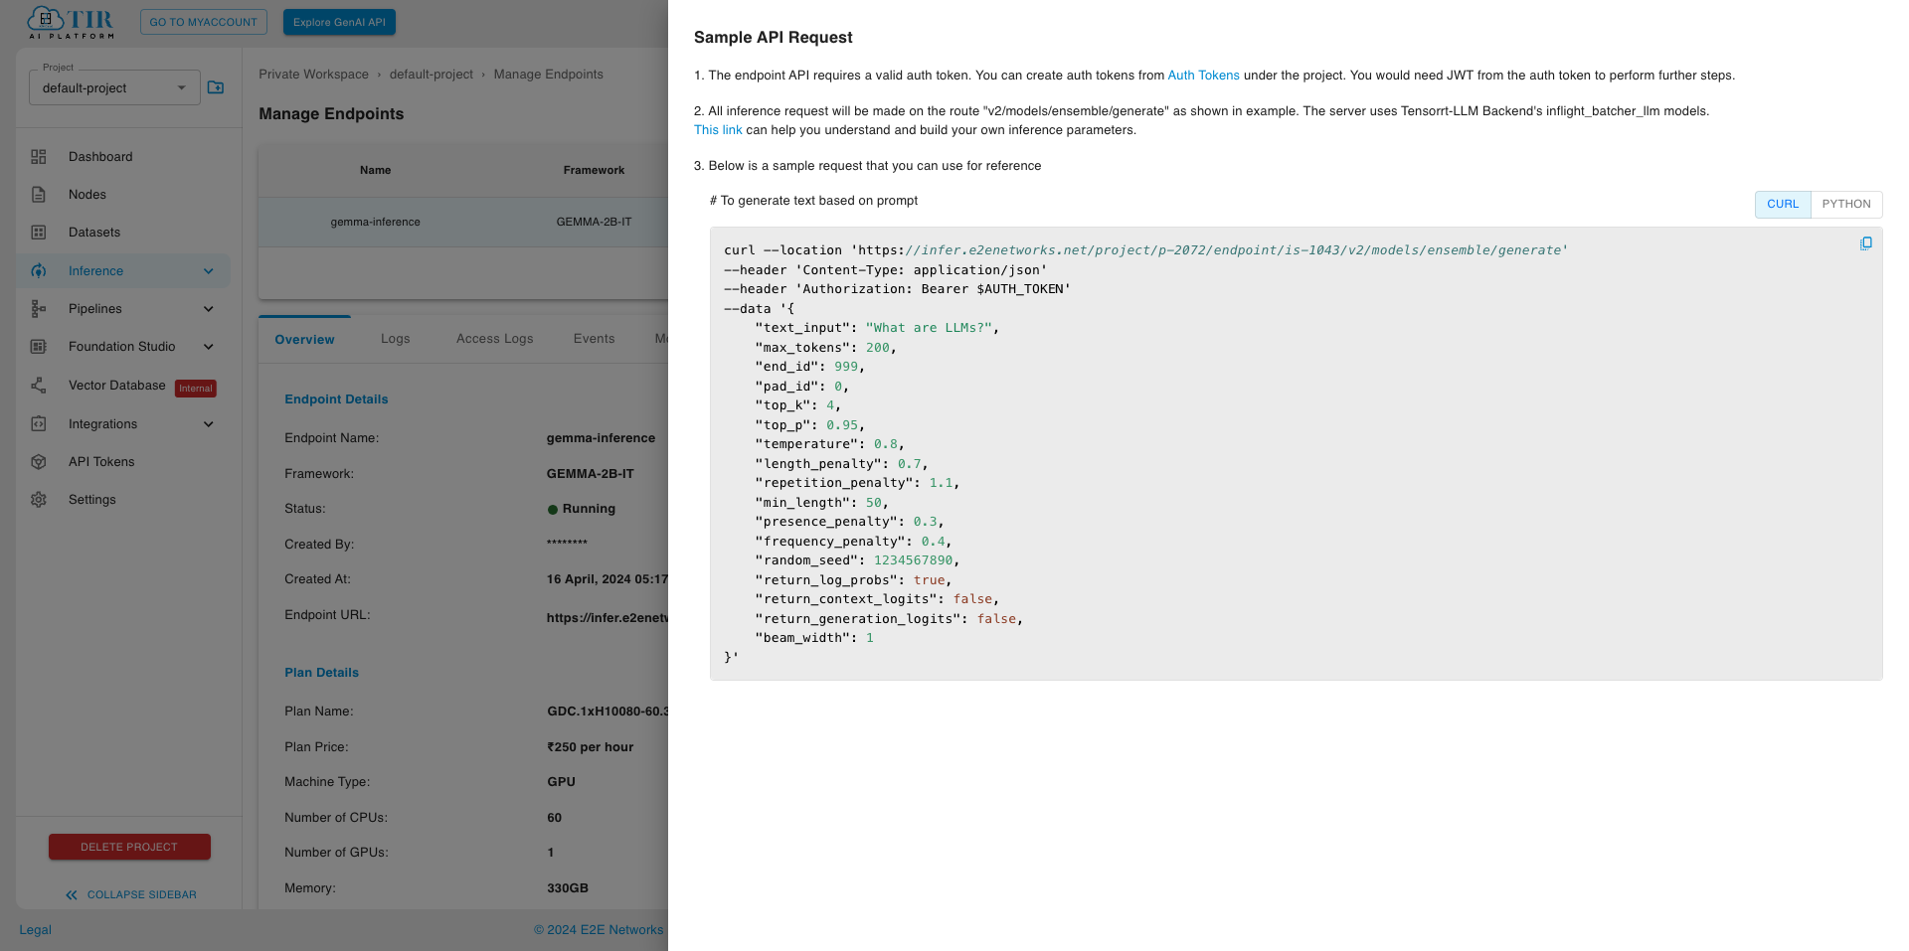Open 'This link' inference parameters link
The width and height of the screenshot is (1909, 951).
tap(718, 130)
